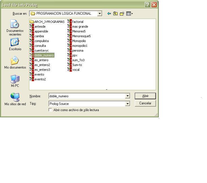This screenshot has width=207, height=183.
Task: Select the mas grande file icon
Action: [70, 27]
